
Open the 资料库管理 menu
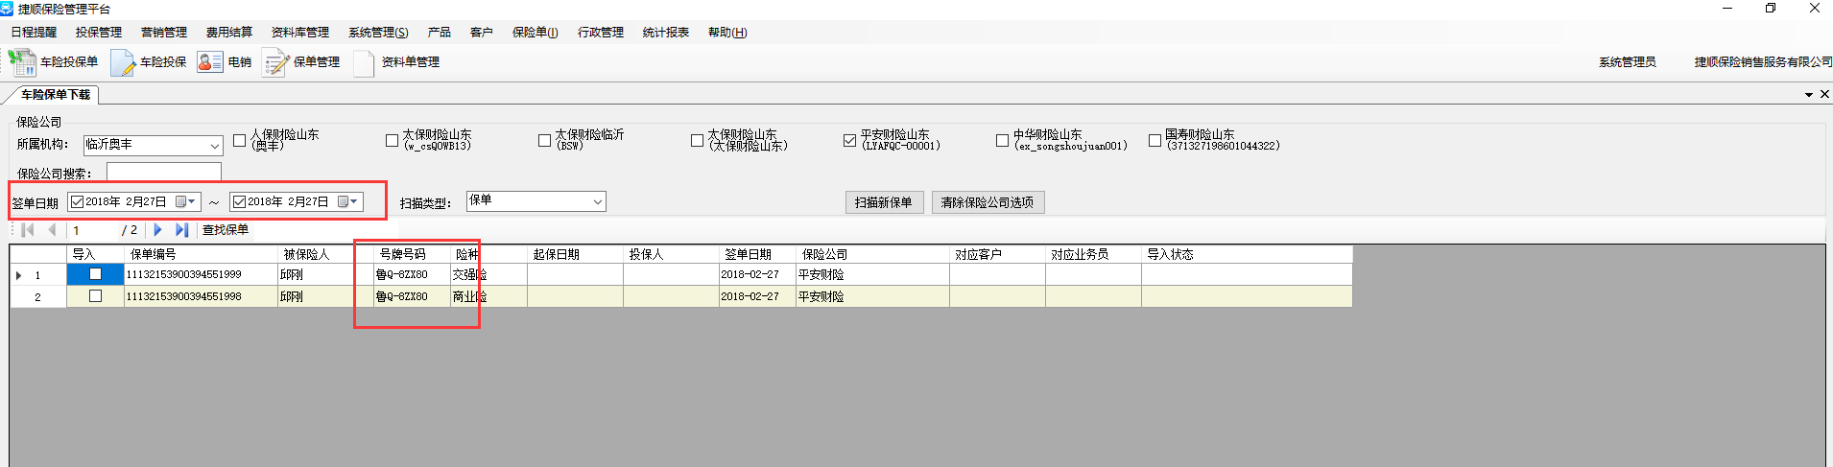(x=300, y=33)
